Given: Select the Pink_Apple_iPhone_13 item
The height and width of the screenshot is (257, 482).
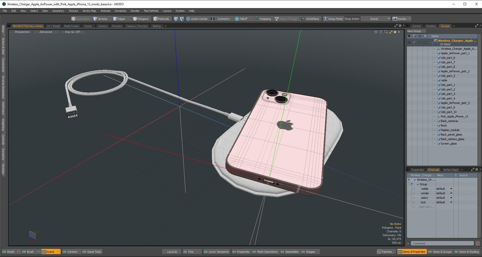Looking at the screenshot, I should click(454, 116).
